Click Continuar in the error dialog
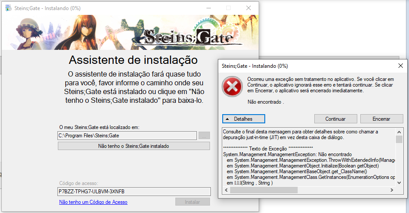409x213 pixels. [x=335, y=119]
